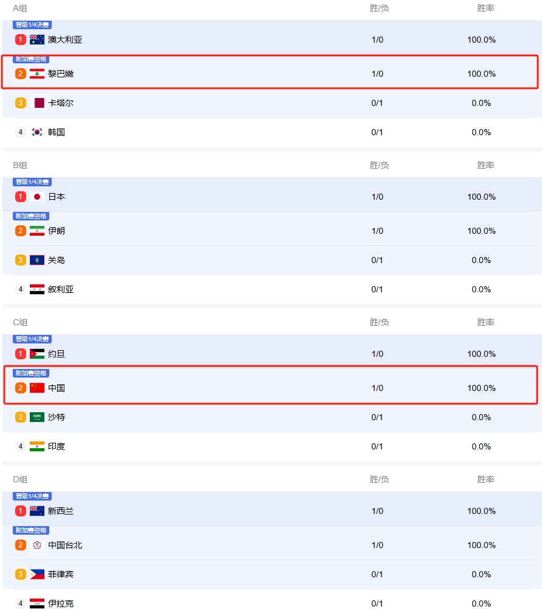Image resolution: width=542 pixels, height=612 pixels.
Task: Click the Philippines flag icon
Action: (x=37, y=574)
